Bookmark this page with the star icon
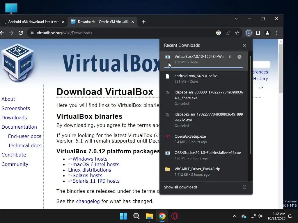This screenshot has width=298, height=223. pyautogui.click(x=237, y=33)
